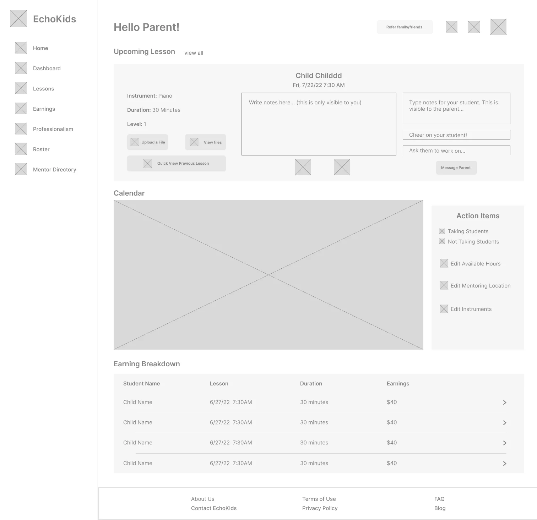537x520 pixels.
Task: Select the Taking Students checkbox
Action: tap(442, 231)
